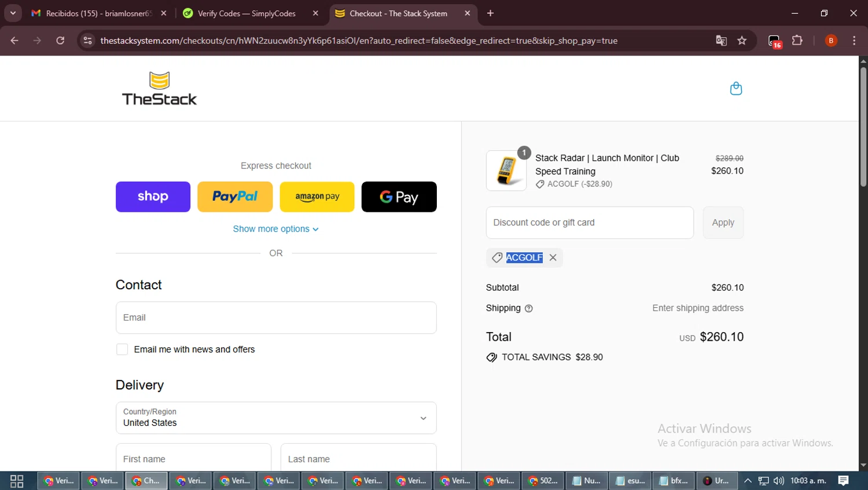The height and width of the screenshot is (490, 868).
Task: Close the Checkout tab
Action: point(468,13)
